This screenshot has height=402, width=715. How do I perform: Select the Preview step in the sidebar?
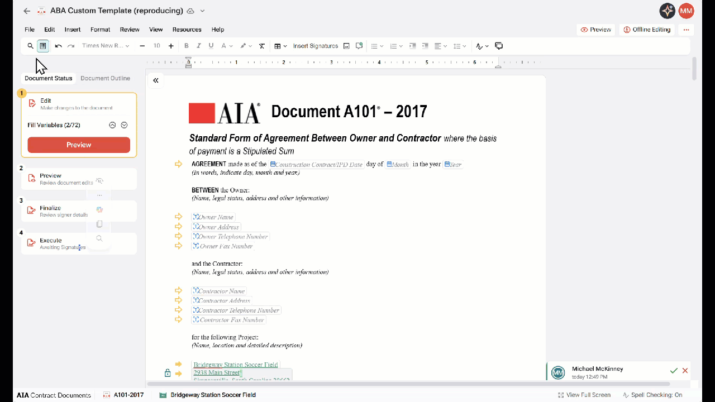[79, 179]
